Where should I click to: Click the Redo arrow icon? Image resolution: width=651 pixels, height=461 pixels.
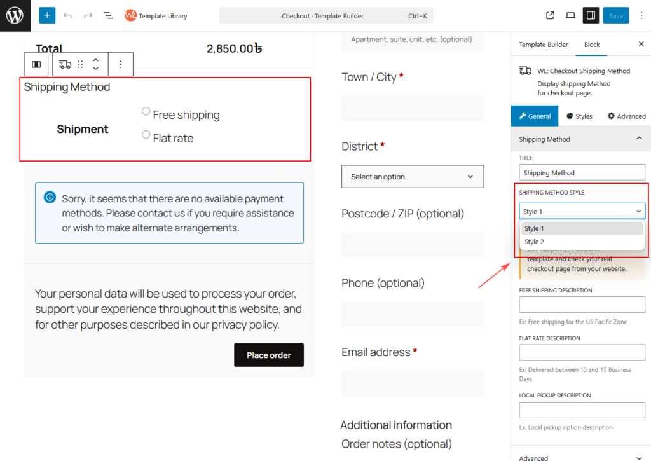[88, 15]
